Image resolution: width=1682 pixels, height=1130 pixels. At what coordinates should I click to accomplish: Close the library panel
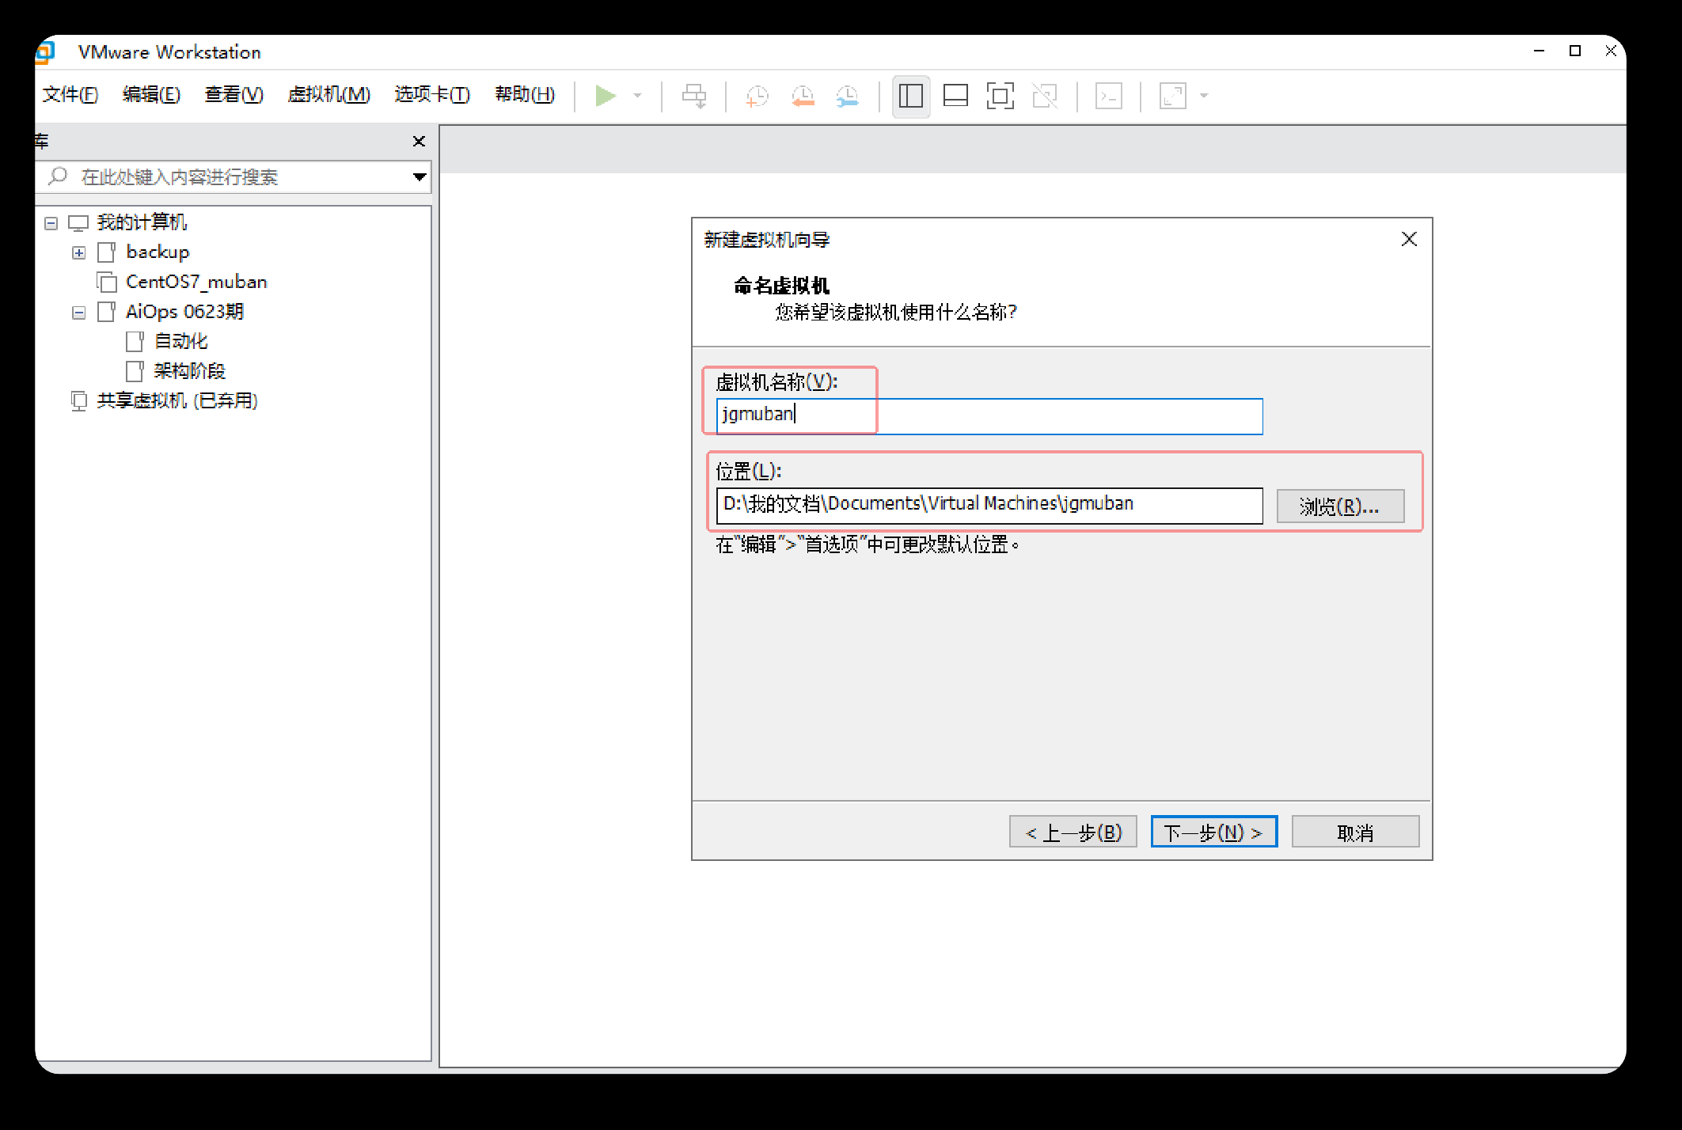pyautogui.click(x=419, y=141)
